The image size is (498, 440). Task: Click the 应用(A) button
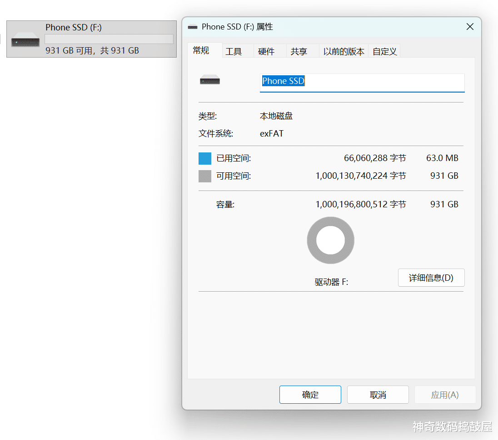tap(445, 395)
